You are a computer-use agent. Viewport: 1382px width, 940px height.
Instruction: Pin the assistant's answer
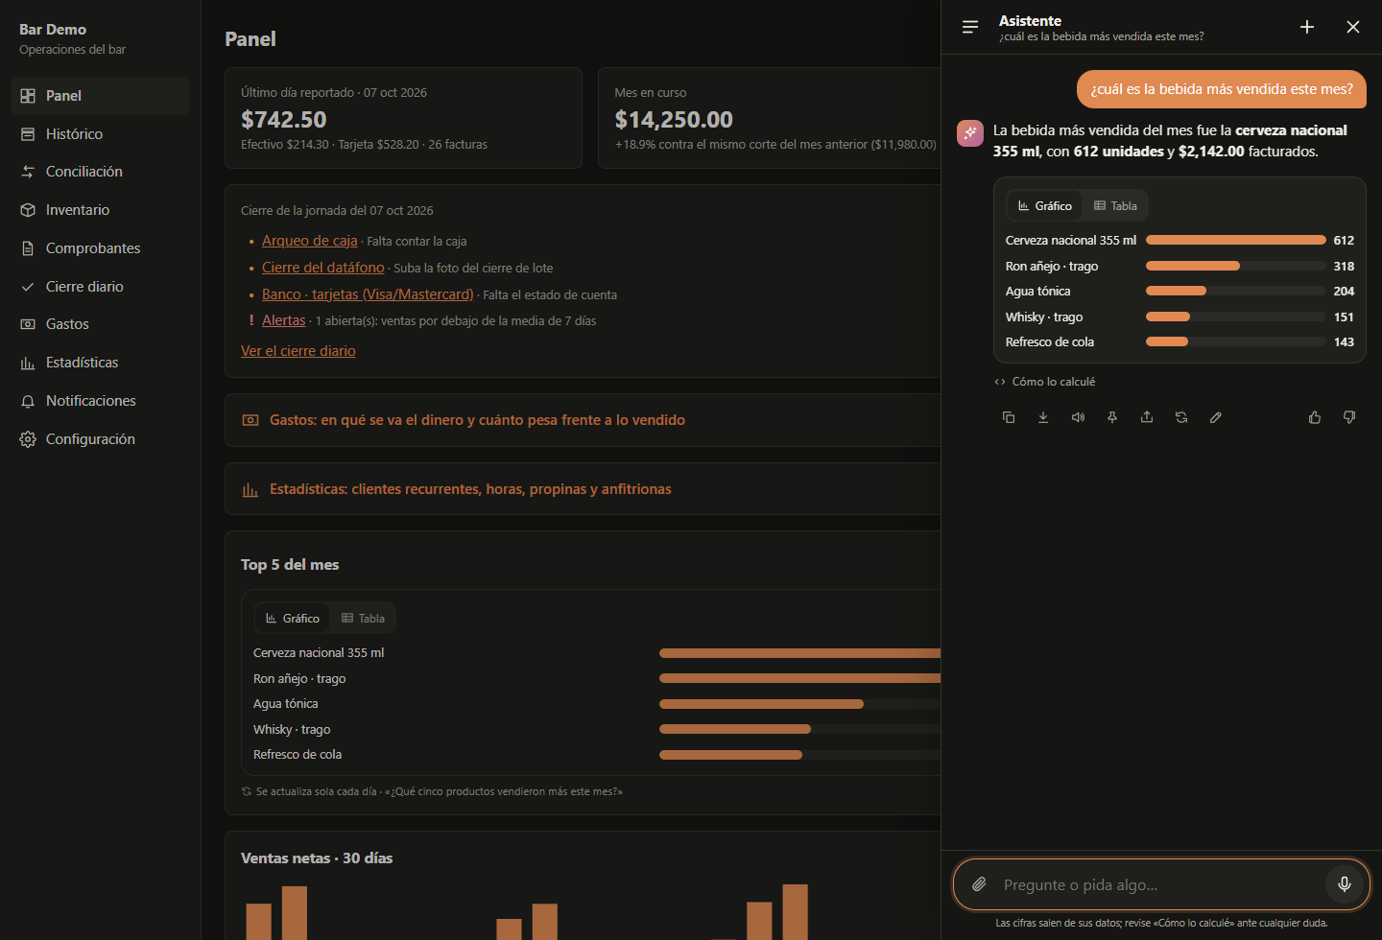[x=1112, y=417]
